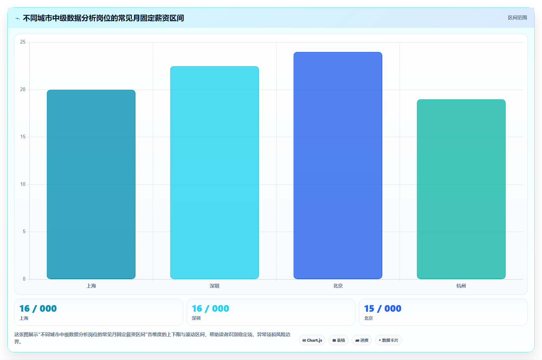Click the 进度 chip icon
This screenshot has width=542, height=360.
357,340
